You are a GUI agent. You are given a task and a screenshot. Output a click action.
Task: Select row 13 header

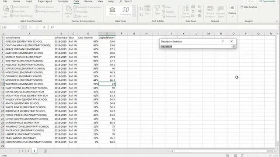3,84
